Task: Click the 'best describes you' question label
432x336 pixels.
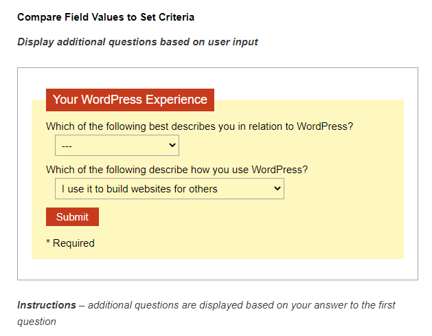Action: pos(199,126)
